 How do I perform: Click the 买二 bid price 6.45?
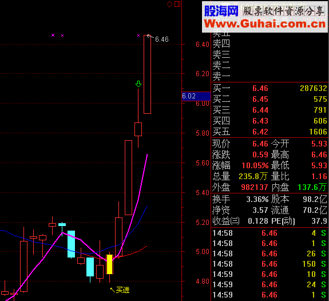[x=260, y=99]
